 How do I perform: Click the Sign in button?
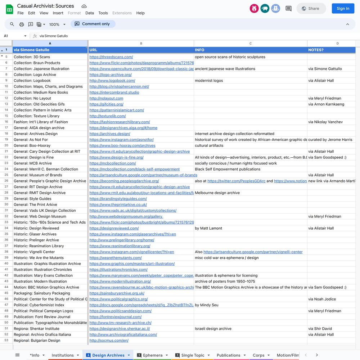(343, 9)
